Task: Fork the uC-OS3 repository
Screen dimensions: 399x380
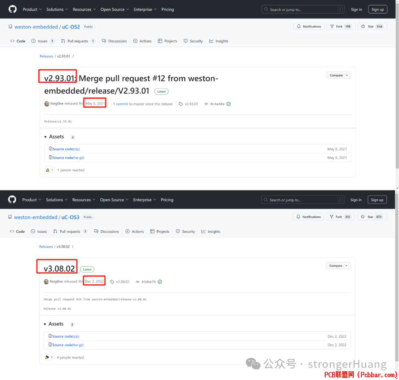Action: 340,217
